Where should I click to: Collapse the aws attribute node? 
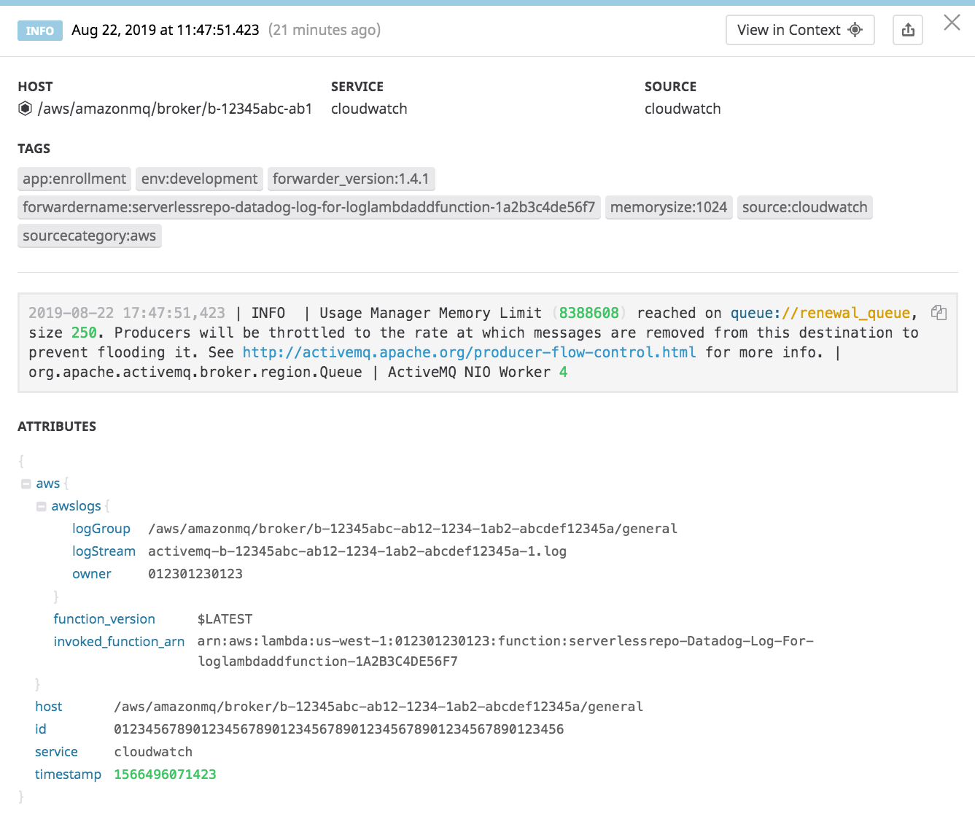pos(25,483)
